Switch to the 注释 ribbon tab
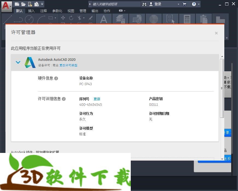Screen dimensions: 238x191 click(43, 11)
